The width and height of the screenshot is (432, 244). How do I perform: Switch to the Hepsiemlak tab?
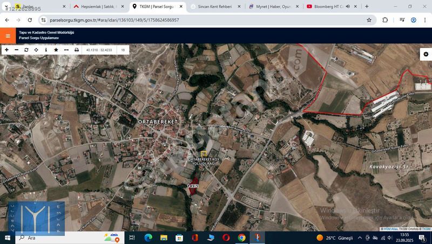94,6
